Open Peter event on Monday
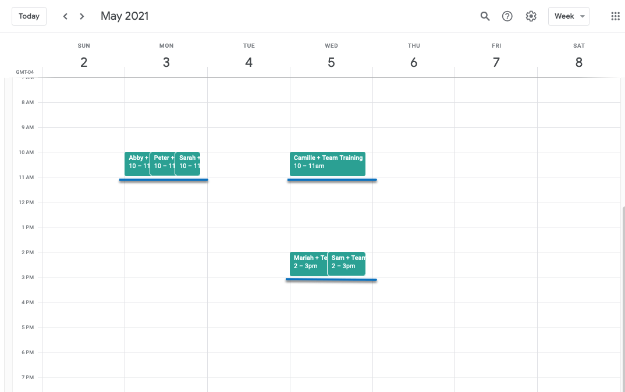This screenshot has height=392, width=625. [162, 163]
